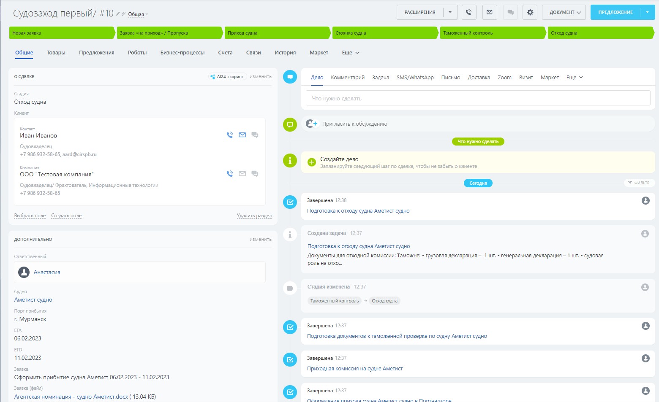Click user avatar on Создана задача entry

coord(645,234)
